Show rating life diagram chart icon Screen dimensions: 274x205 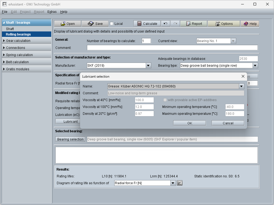point(180,183)
